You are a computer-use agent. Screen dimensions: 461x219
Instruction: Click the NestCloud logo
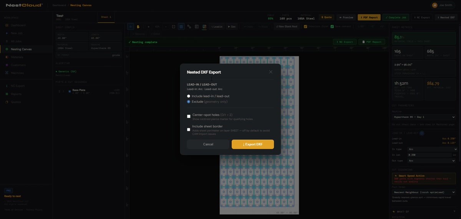click(x=24, y=5)
